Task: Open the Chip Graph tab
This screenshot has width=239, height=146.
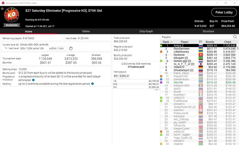Action: [146, 31]
